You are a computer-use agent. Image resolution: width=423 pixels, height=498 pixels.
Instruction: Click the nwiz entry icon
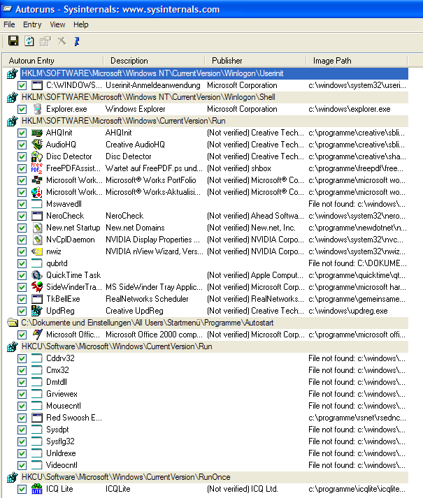coord(37,251)
